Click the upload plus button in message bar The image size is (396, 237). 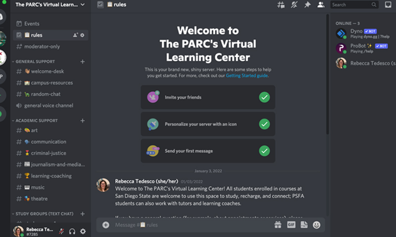(106, 225)
